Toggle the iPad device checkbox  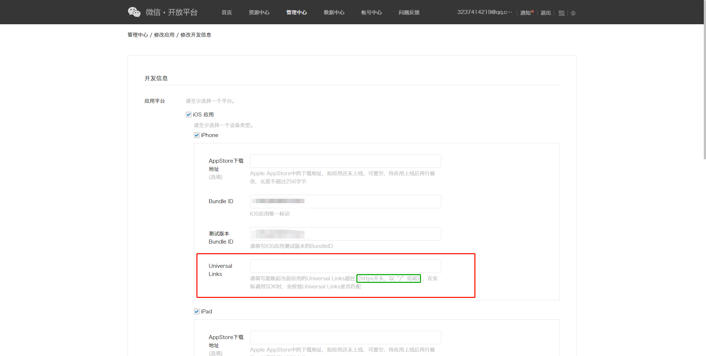(x=197, y=312)
